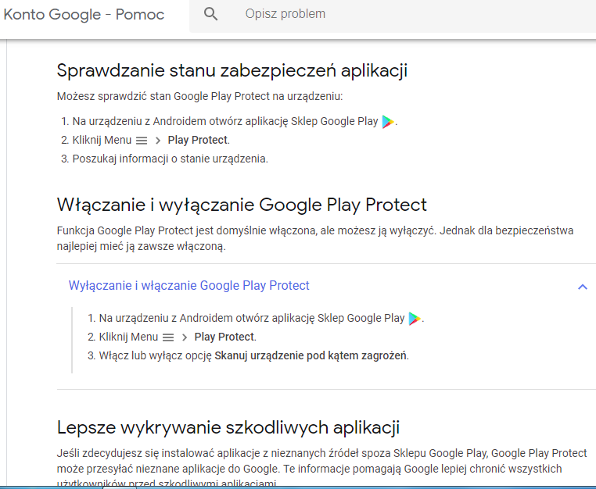The width and height of the screenshot is (596, 489).
Task: Click bold 'Play Protect' in the 'Sprawdzanie stanu' steps
Action: (198, 141)
